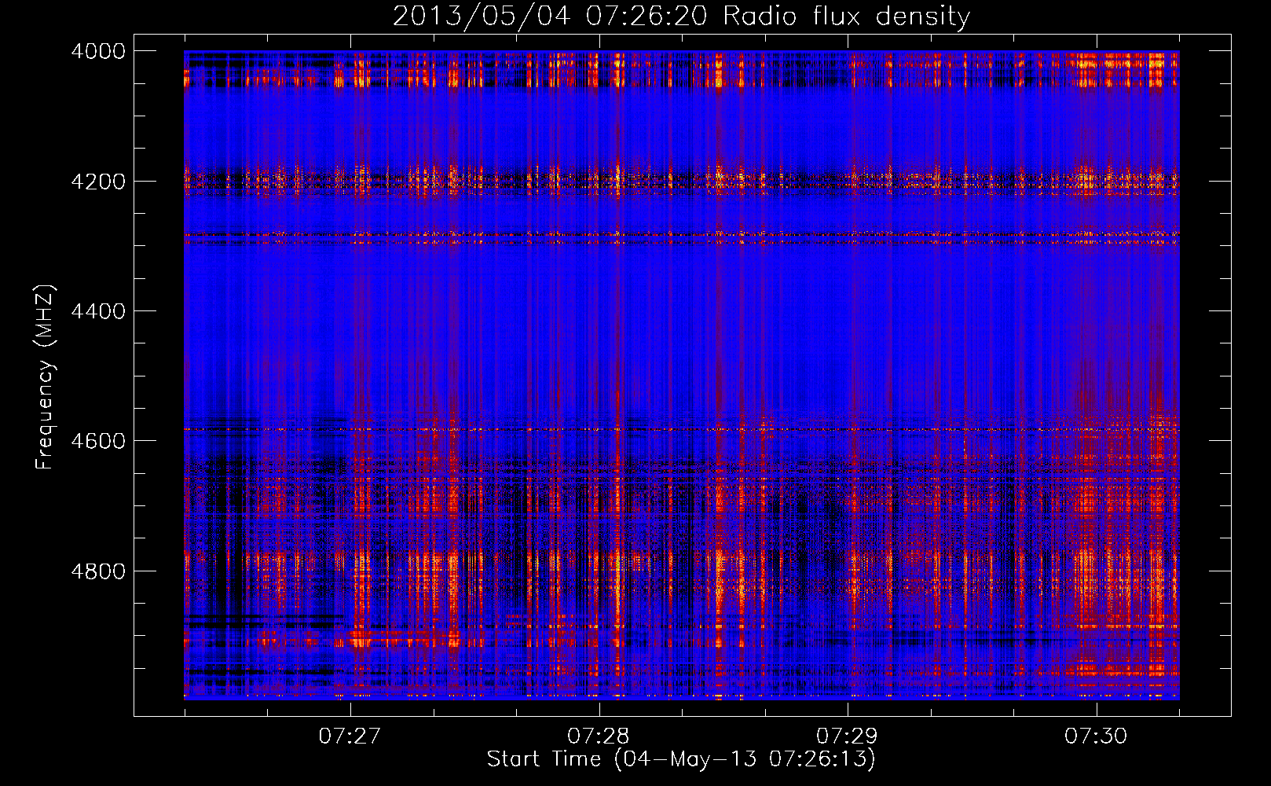
Task: Click the 07:28 time axis label
Action: click(x=599, y=736)
